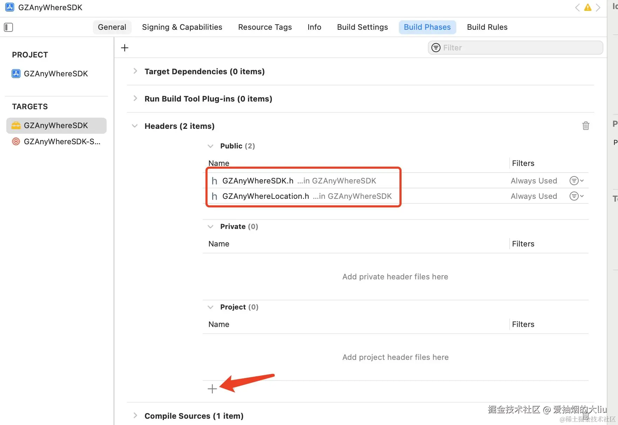Screen dimensions: 618x425
Task: Collapse the Headers section
Action: 135,126
